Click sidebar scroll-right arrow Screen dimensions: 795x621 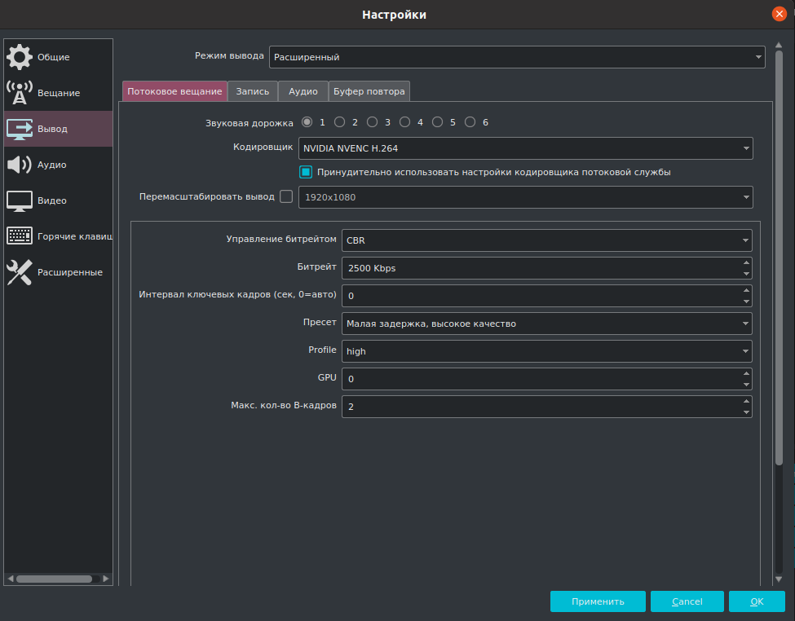tap(105, 579)
